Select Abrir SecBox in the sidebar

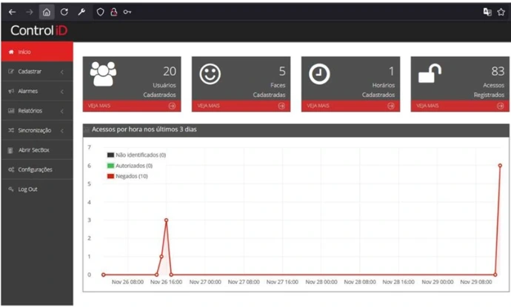click(x=33, y=149)
